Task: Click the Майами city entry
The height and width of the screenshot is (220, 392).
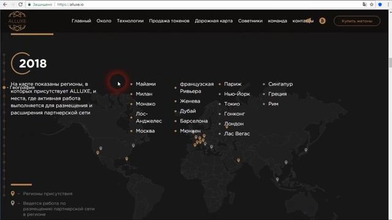Action: pos(146,84)
